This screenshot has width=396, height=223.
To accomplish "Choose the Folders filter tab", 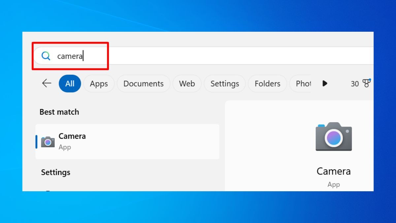I will pos(268,84).
